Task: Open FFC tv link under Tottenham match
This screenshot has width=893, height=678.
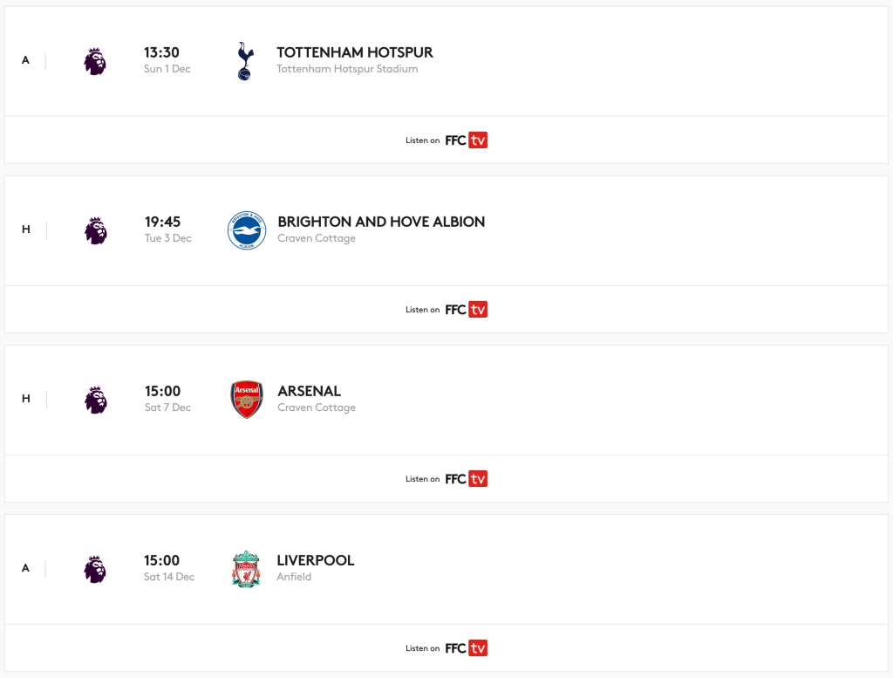Action: (466, 140)
